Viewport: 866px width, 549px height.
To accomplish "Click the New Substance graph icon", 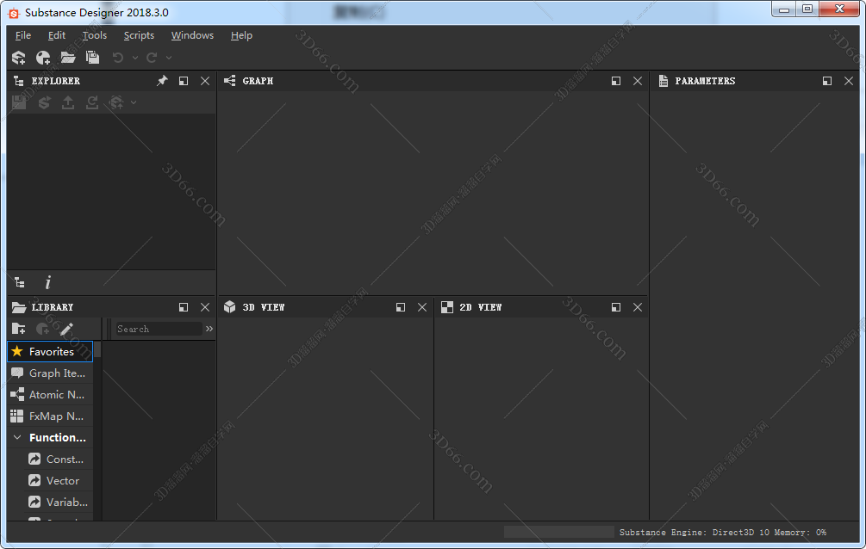I will click(43, 58).
